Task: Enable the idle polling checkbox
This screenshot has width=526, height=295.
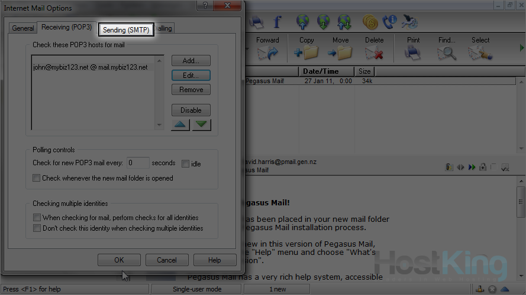Action: point(185,163)
